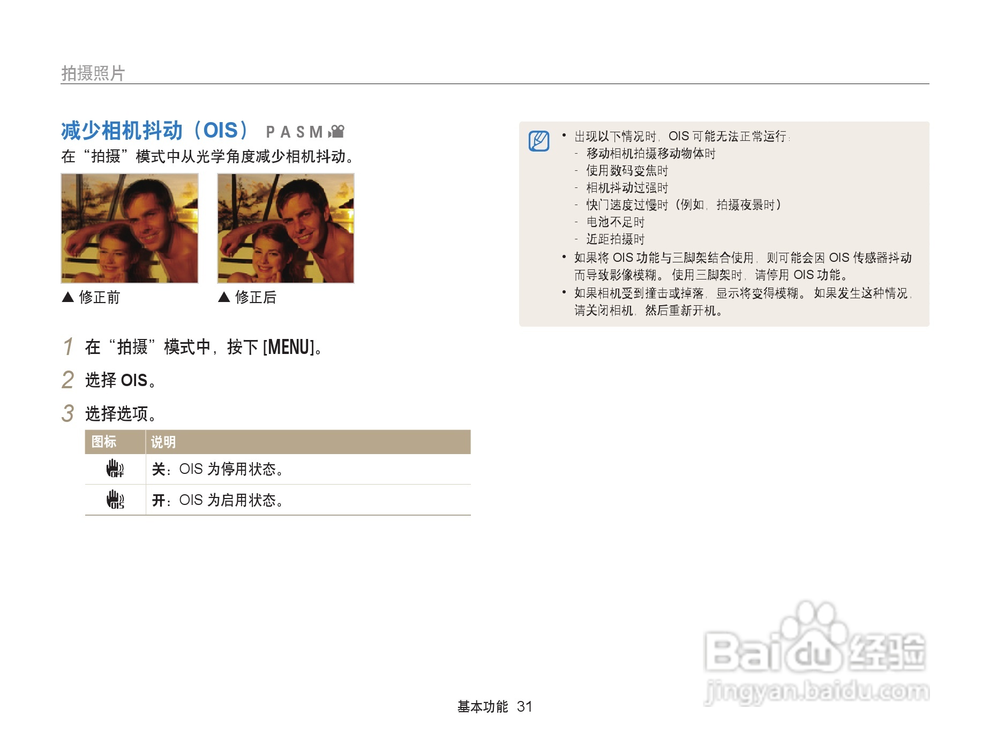The height and width of the screenshot is (747, 990).
Task: Select the 修正后 sample photo
Action: coord(286,228)
